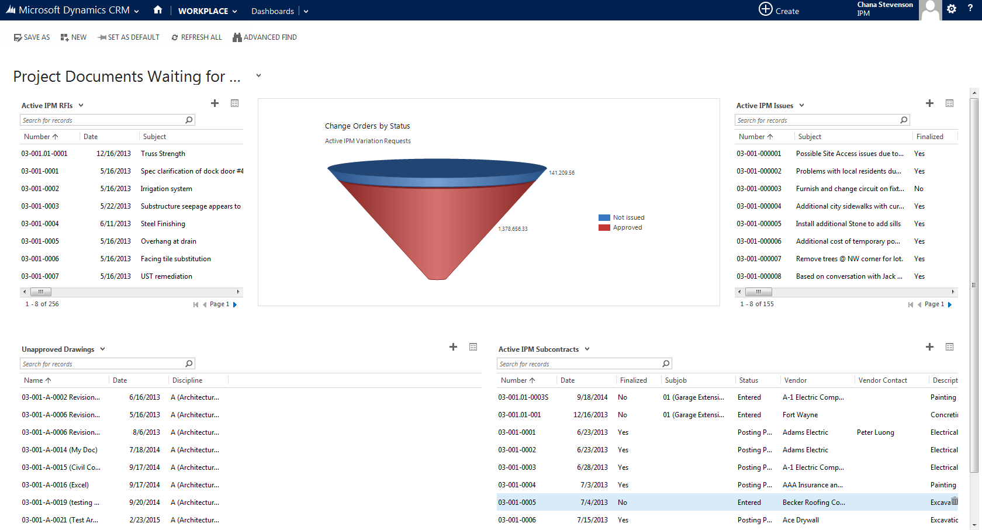
Task: Add new Active IPM Subcontracts record
Action: coord(929,347)
